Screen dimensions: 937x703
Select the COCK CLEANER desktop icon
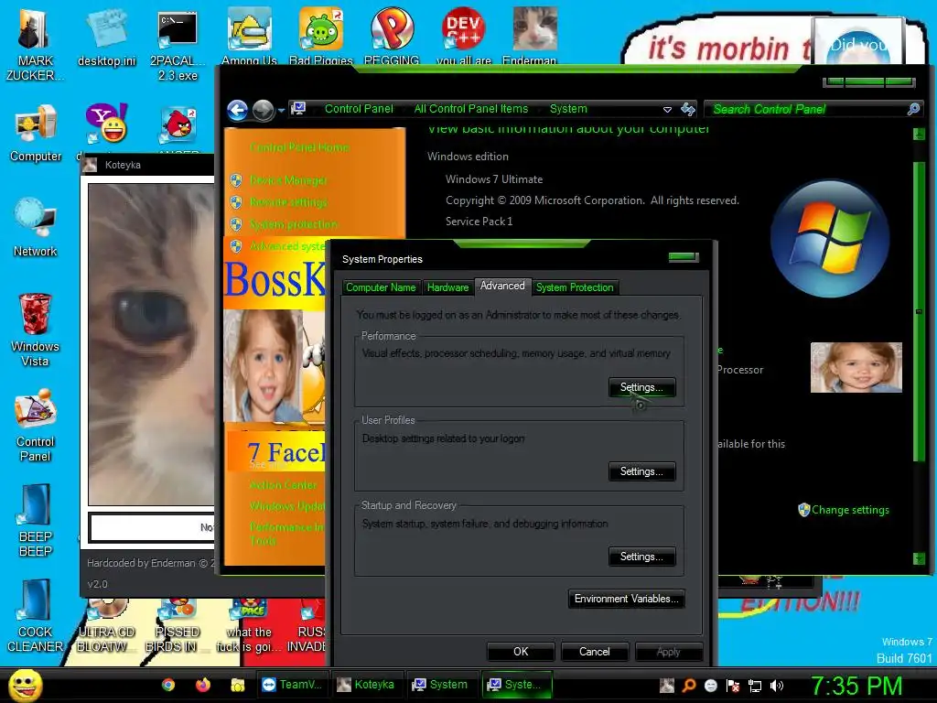coord(36,616)
